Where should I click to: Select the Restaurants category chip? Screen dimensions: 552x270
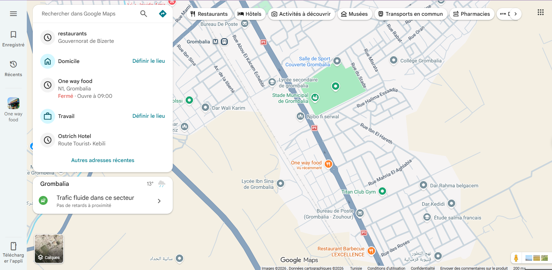pos(209,14)
